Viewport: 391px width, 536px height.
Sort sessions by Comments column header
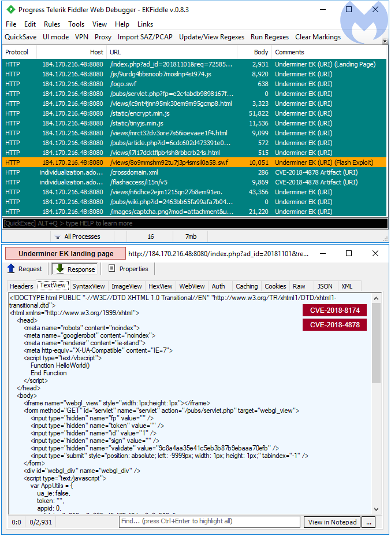point(329,52)
